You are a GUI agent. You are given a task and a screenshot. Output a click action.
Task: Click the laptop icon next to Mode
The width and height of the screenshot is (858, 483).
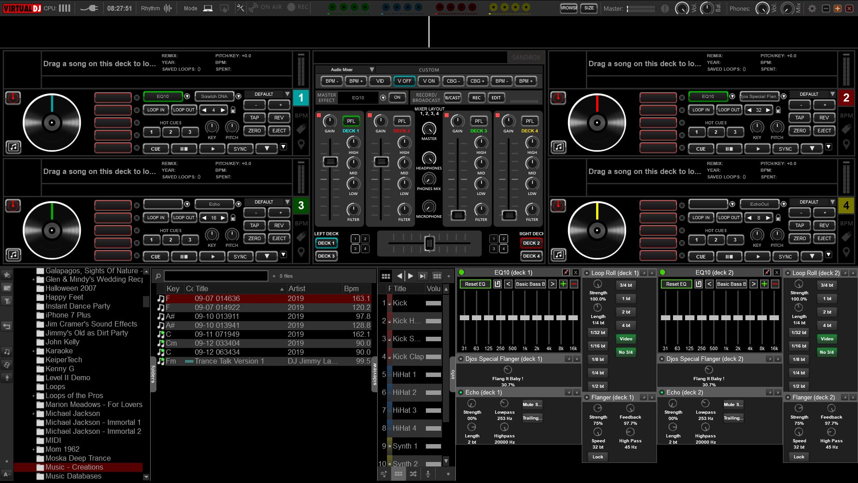click(x=208, y=8)
